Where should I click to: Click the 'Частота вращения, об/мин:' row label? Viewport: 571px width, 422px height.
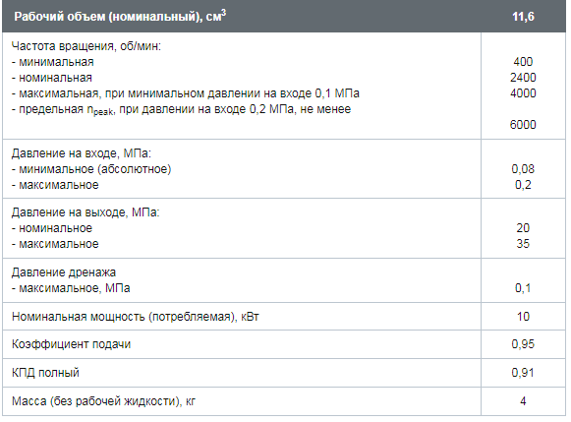click(86, 46)
